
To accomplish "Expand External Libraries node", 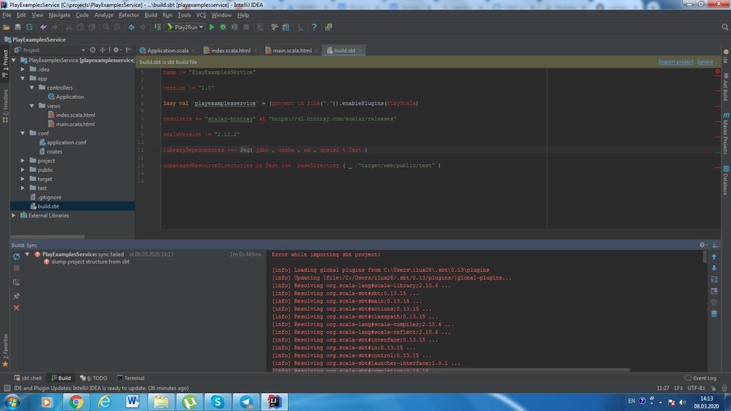I will point(14,215).
